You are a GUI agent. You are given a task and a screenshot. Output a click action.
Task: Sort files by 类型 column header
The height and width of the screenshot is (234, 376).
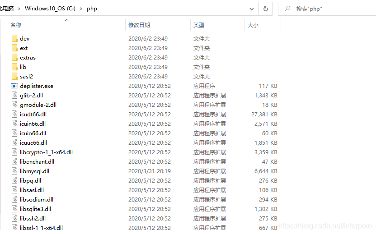[x=199, y=25]
